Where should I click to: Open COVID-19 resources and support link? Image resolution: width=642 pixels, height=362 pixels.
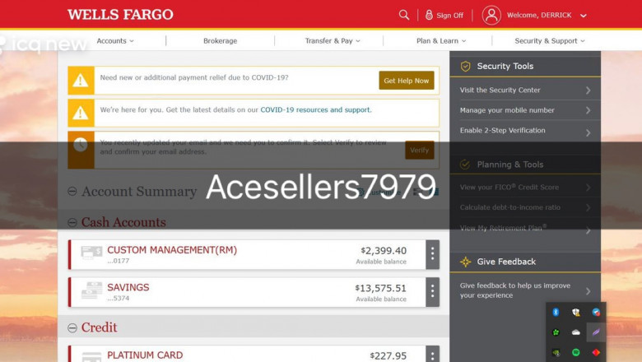[x=315, y=109]
